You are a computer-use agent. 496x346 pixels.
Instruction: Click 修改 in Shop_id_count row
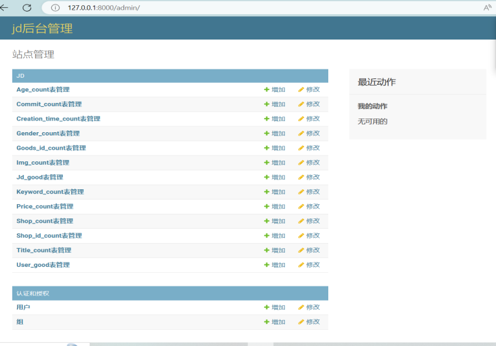tap(309, 235)
